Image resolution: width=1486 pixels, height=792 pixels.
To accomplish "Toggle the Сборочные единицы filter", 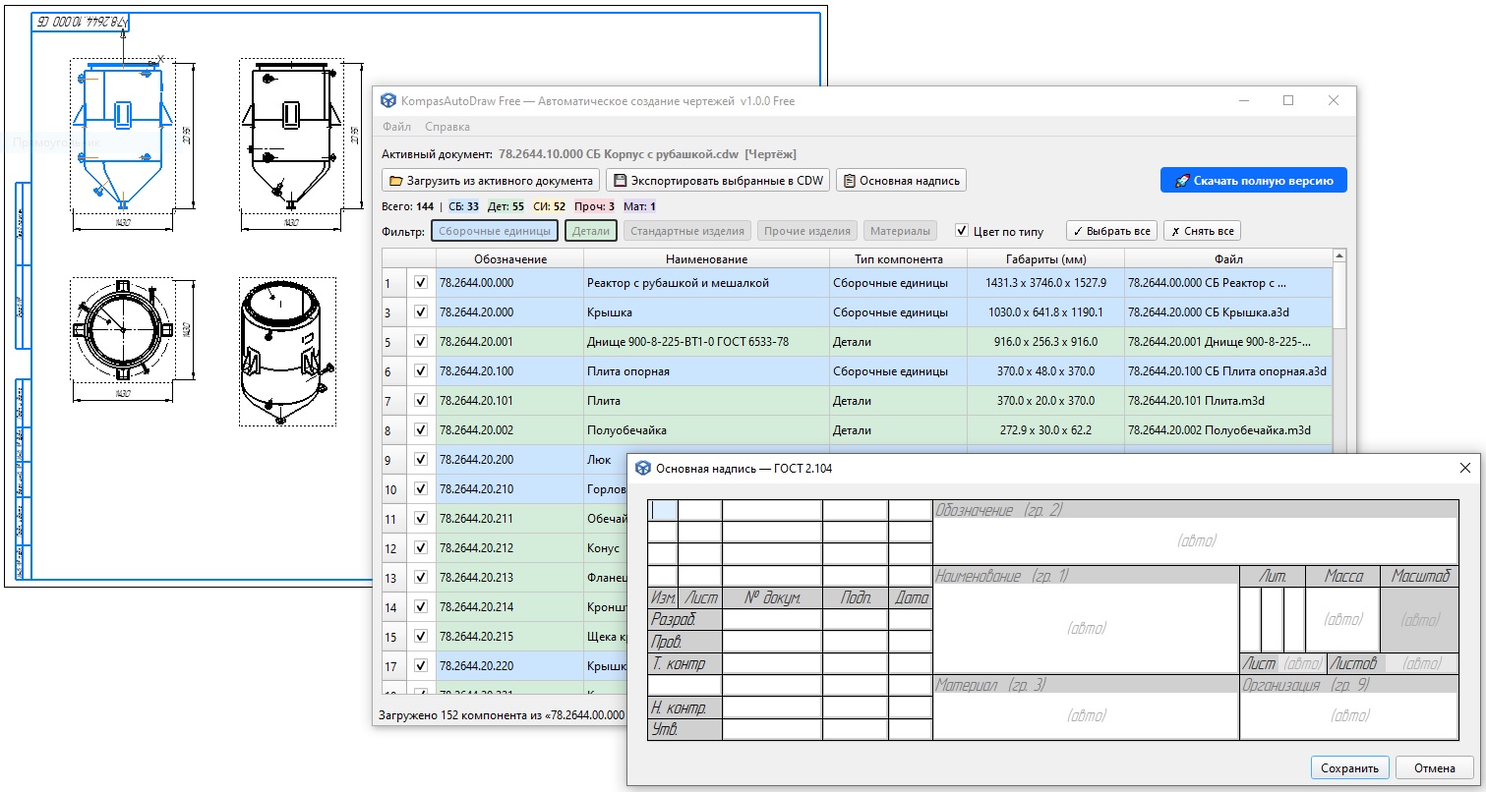I will tap(495, 231).
